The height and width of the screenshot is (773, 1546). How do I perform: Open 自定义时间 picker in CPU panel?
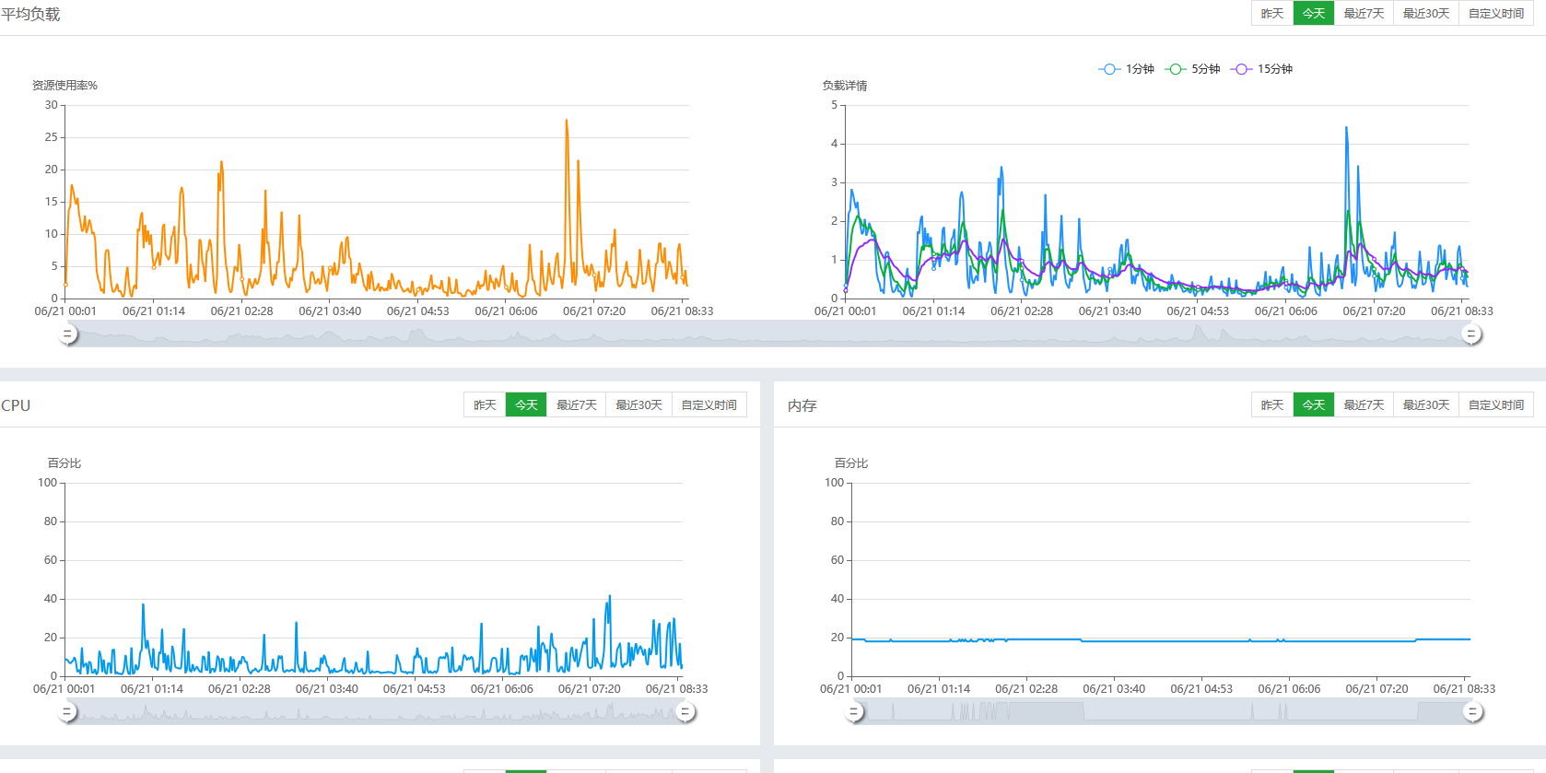click(709, 405)
